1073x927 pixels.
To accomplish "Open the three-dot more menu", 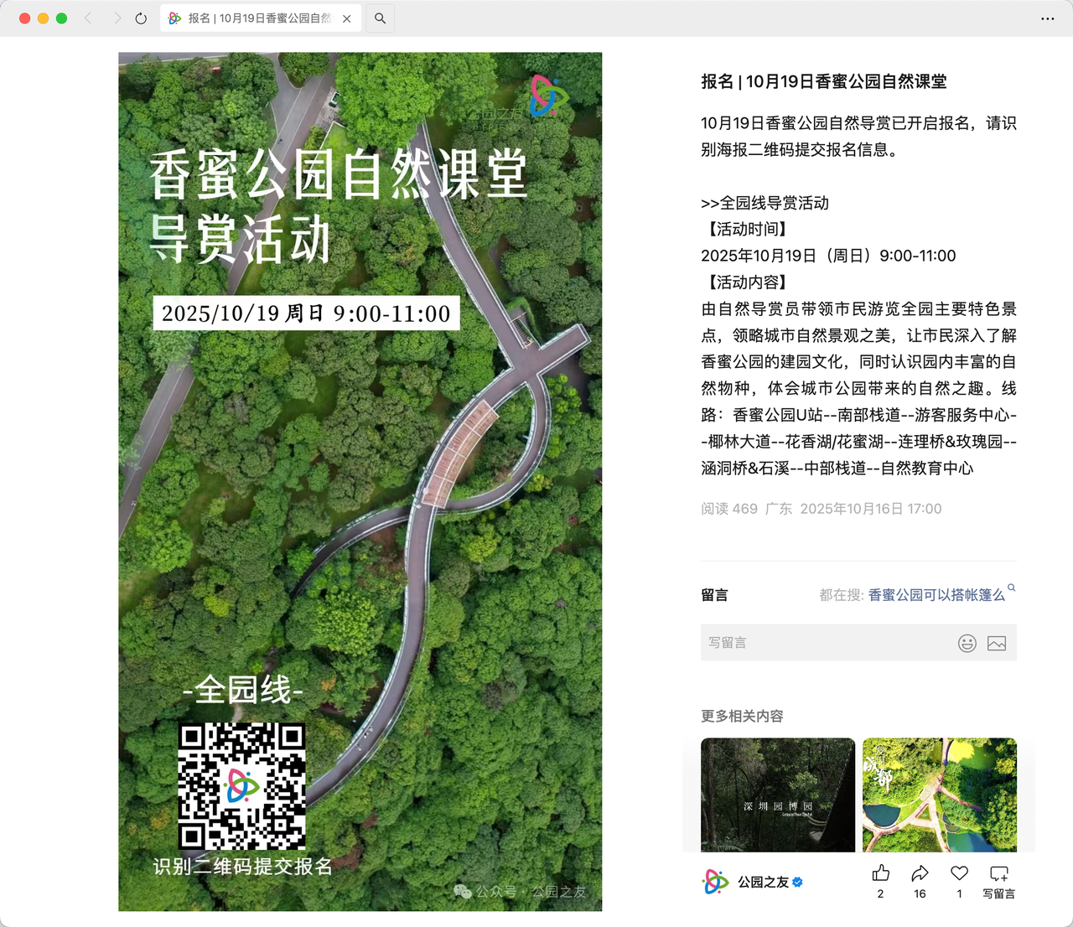I will pyautogui.click(x=1048, y=18).
